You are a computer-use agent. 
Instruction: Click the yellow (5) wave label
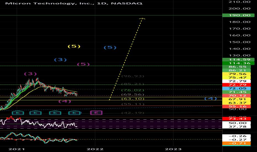tap(74, 46)
